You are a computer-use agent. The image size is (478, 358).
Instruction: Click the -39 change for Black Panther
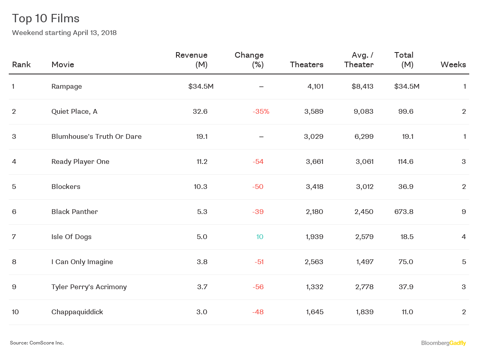pyautogui.click(x=258, y=212)
